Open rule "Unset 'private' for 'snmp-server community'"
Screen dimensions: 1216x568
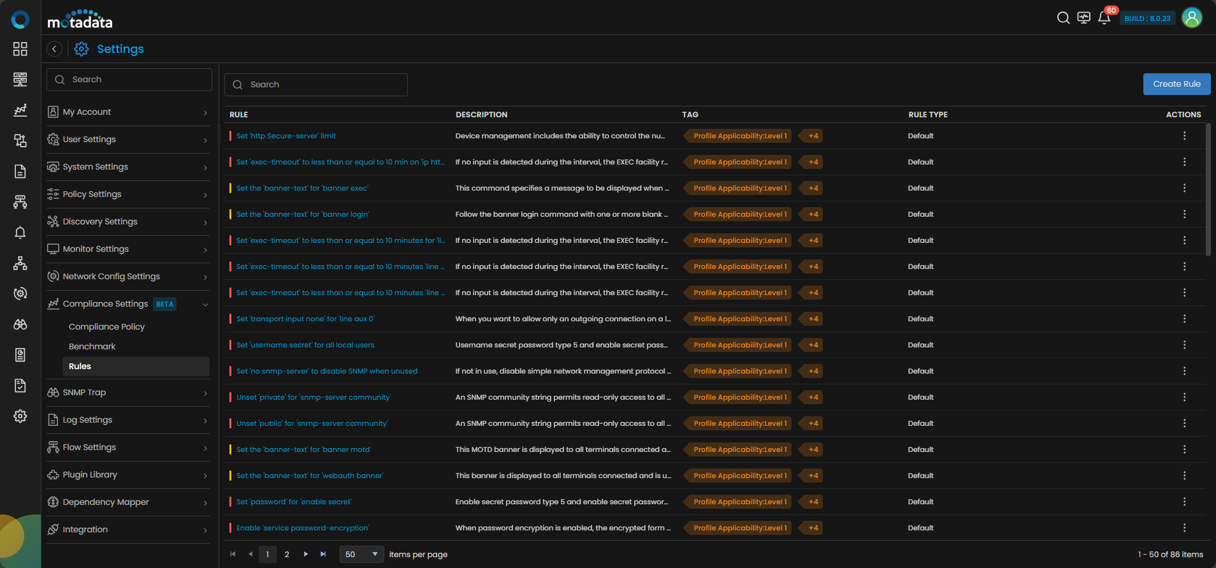point(314,397)
